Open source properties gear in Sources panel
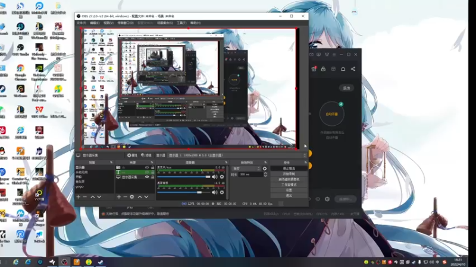This screenshot has width=476, height=267. tap(131, 197)
